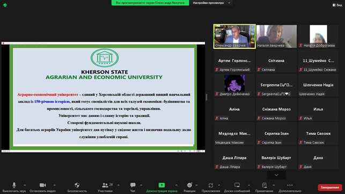
Task: Click muted mic icon next to Дмитро Дейніченко
Action: coord(217,94)
